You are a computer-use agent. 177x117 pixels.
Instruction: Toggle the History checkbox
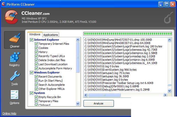[x=36, y=52]
